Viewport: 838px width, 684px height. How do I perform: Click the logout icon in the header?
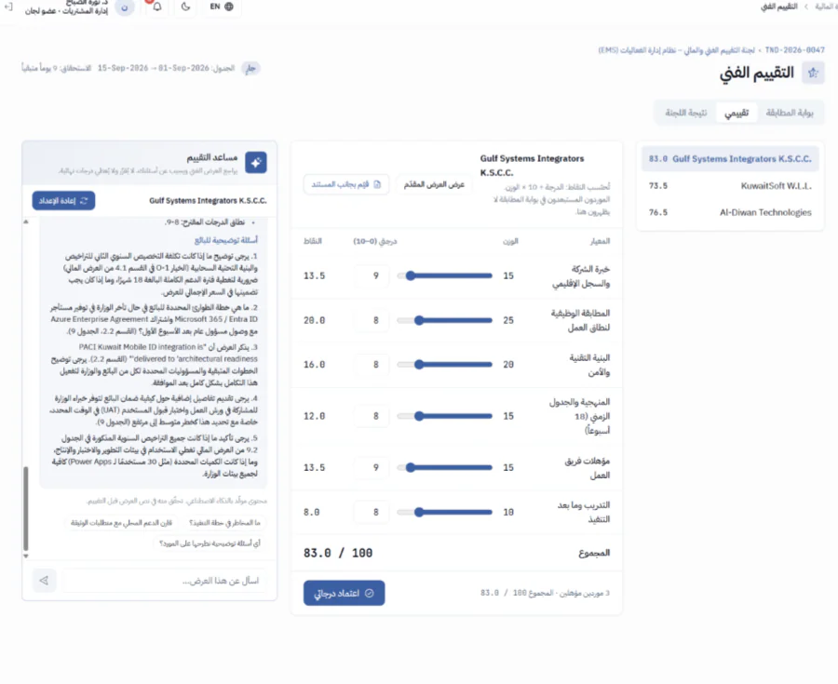[x=8, y=7]
